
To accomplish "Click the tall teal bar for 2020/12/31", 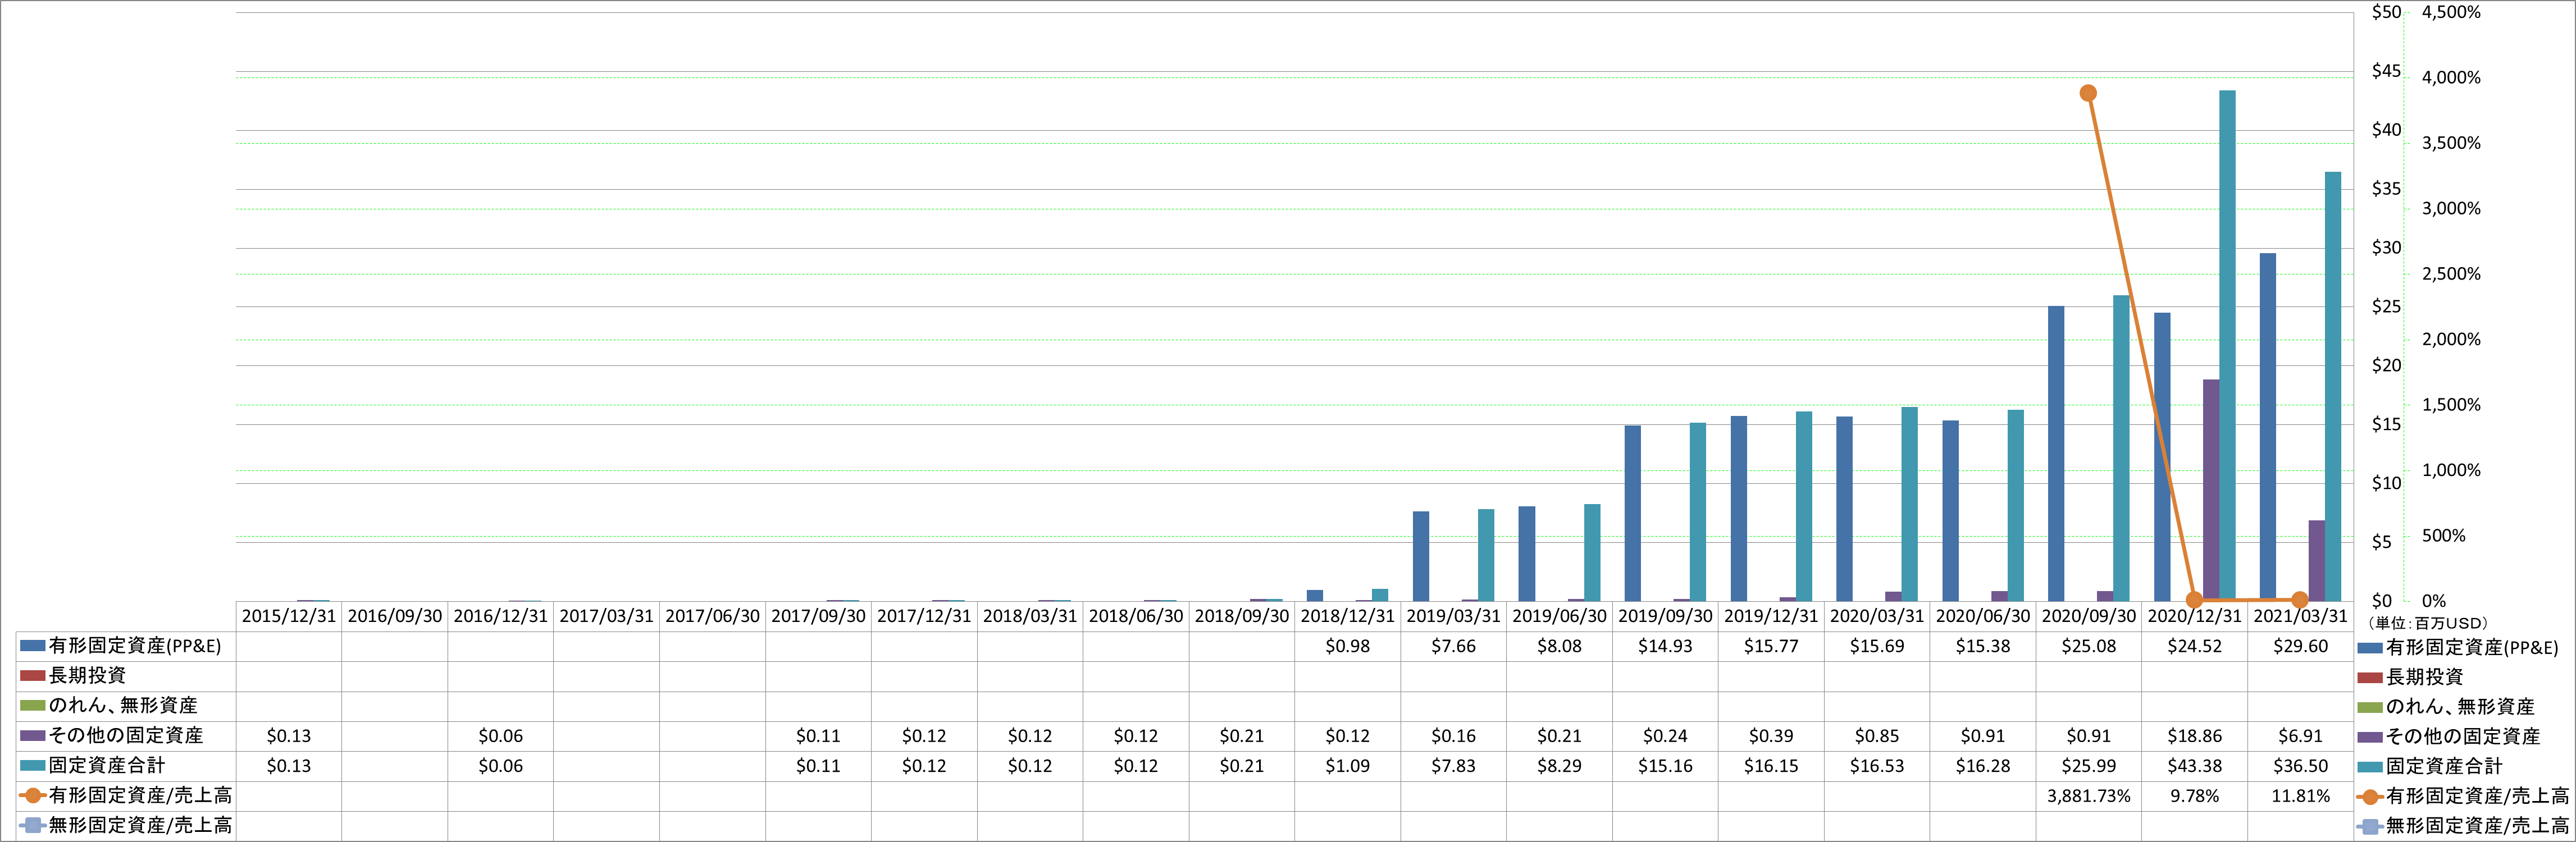I will (2227, 346).
